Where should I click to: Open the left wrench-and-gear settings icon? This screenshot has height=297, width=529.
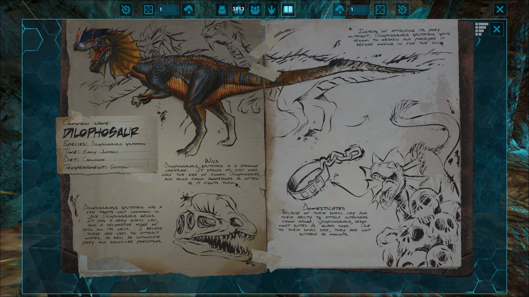point(126,10)
